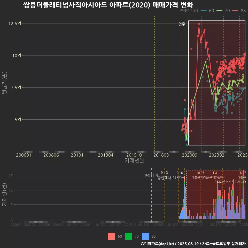Click the 평균가(원) vertical axis title
248x248 pixels.
[4, 83]
